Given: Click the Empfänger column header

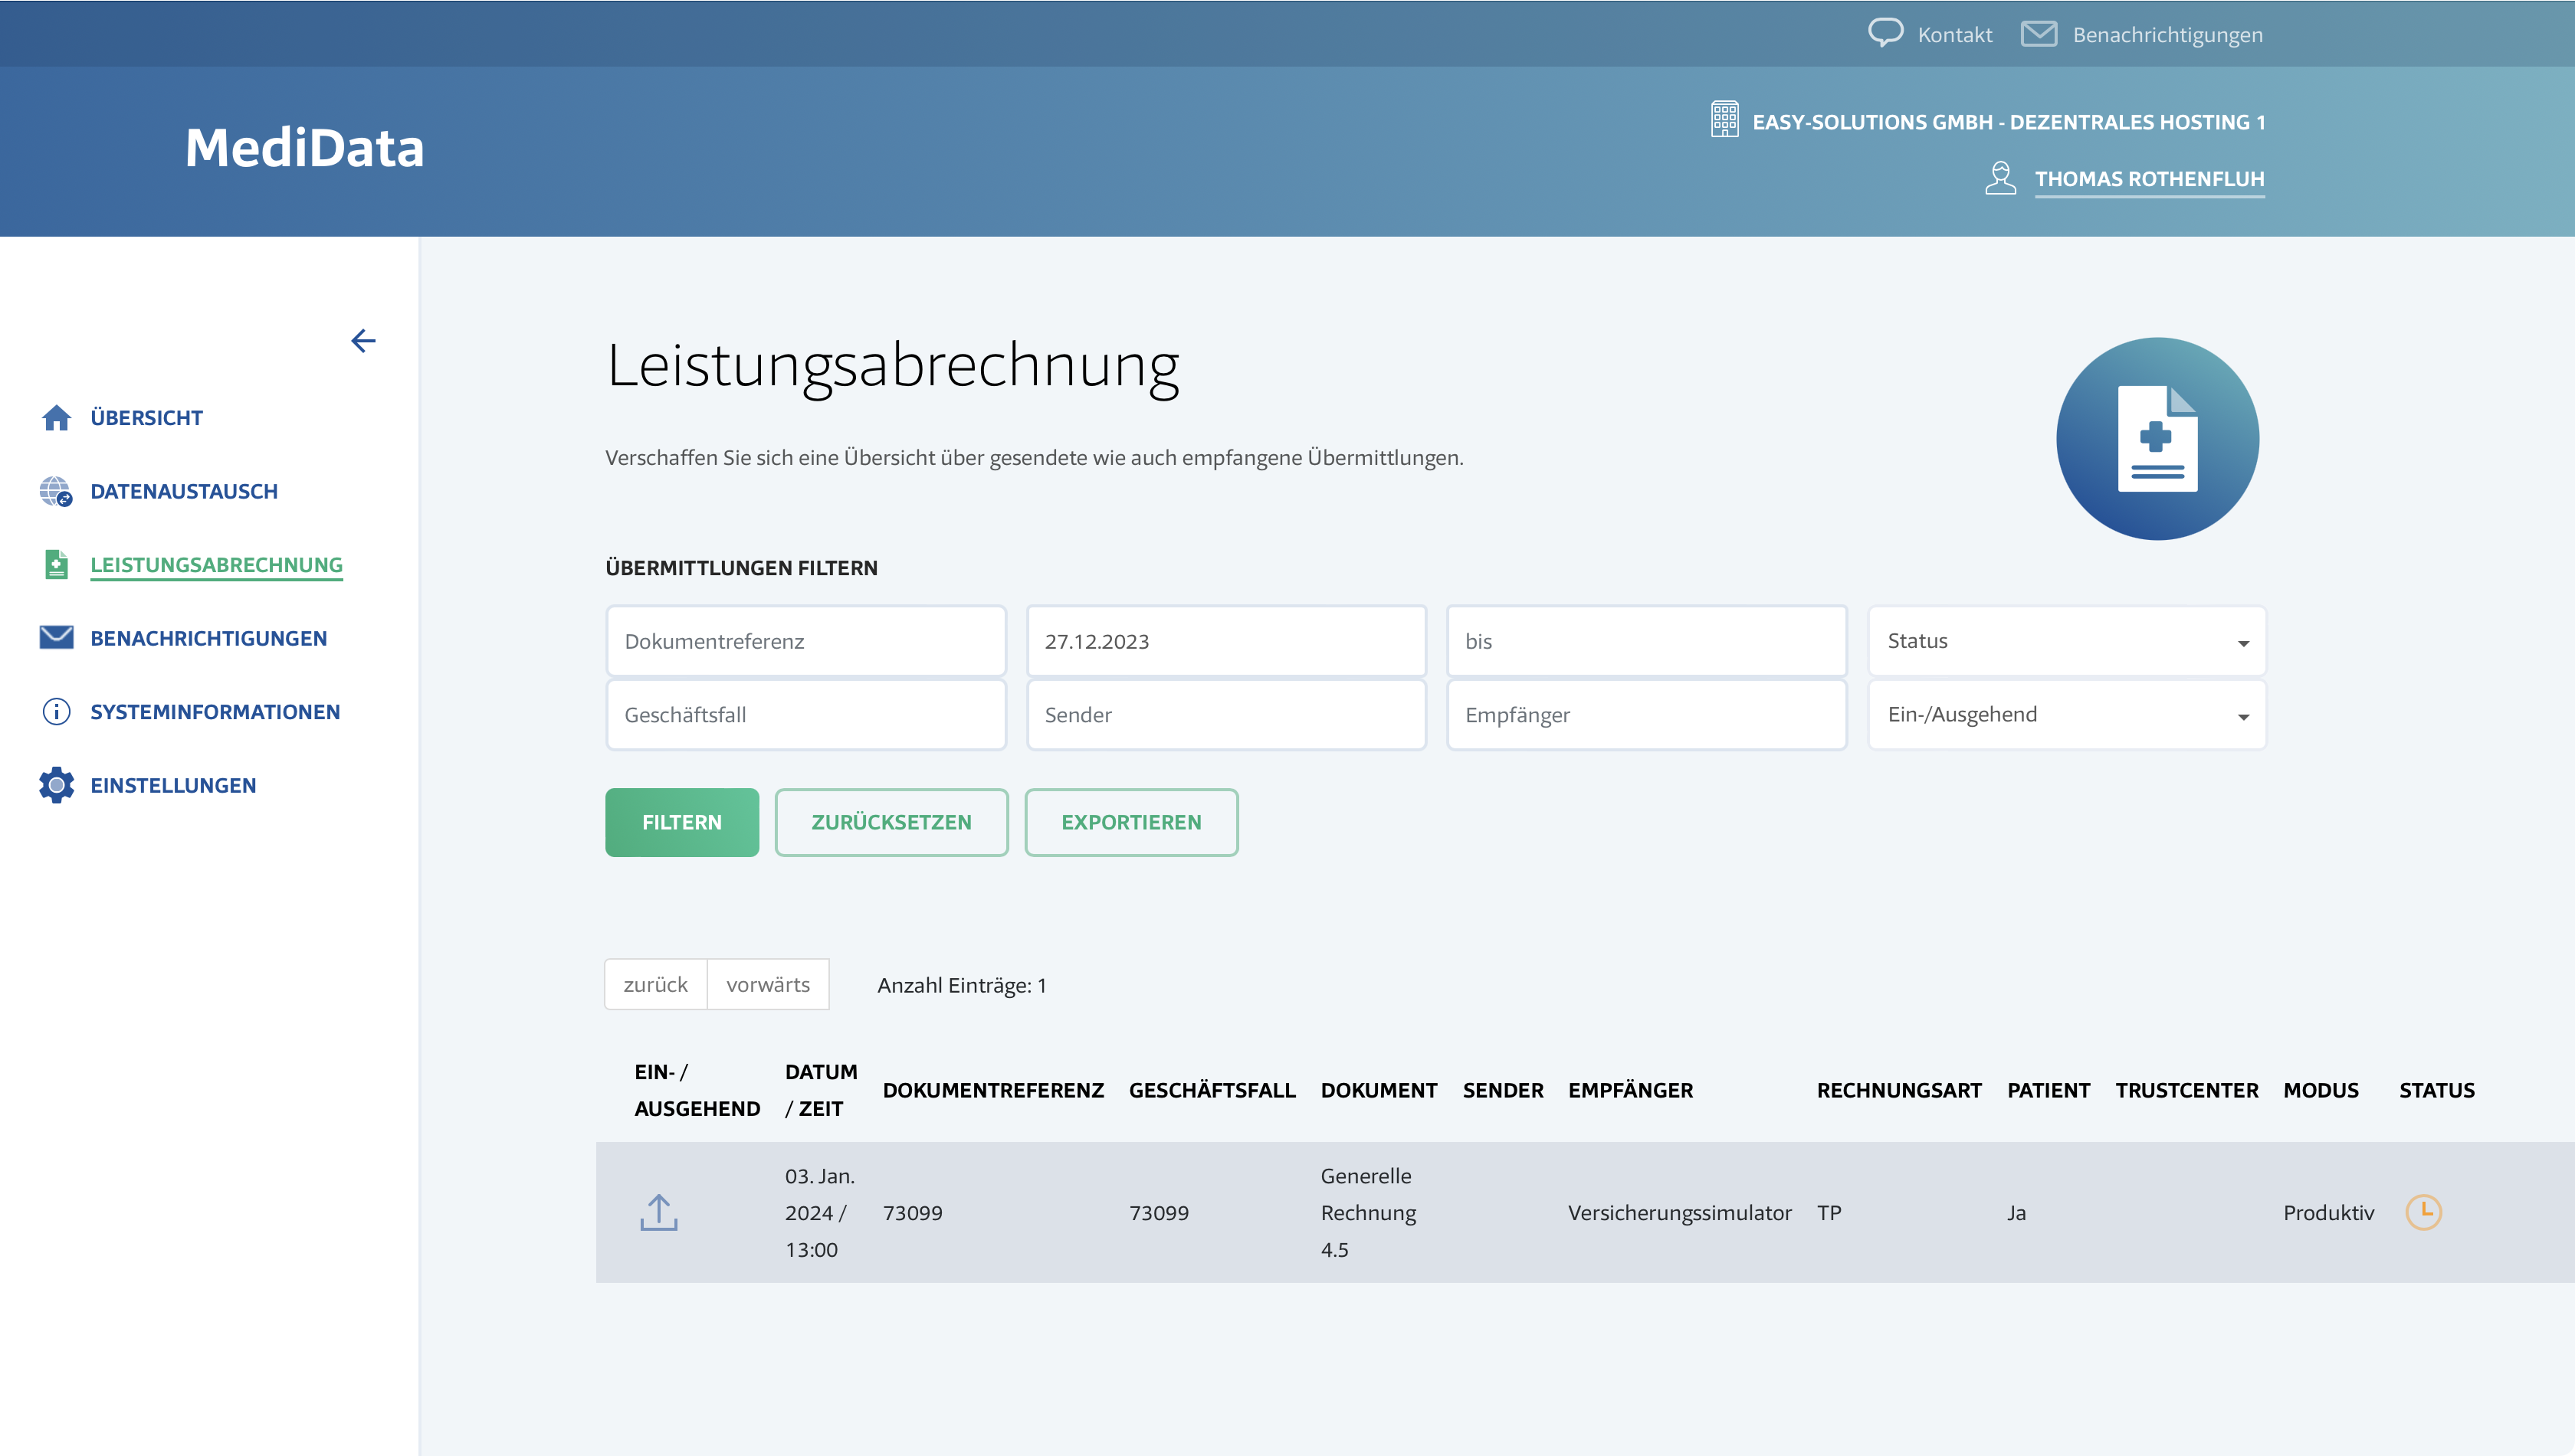Looking at the screenshot, I should pos(1629,1090).
